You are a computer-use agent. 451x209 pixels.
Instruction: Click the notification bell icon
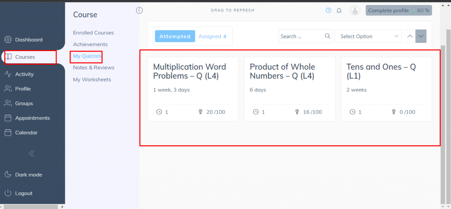coord(339,11)
